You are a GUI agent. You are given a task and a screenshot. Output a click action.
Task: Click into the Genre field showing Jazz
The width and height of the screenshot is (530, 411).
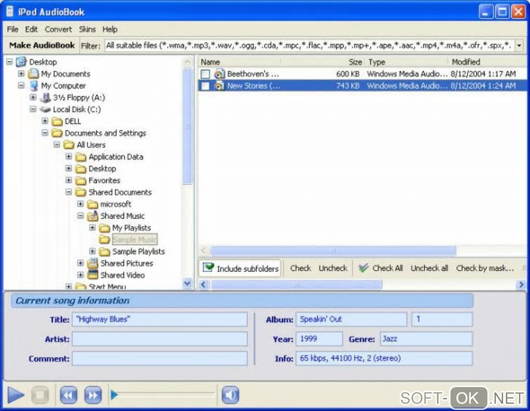tap(426, 339)
